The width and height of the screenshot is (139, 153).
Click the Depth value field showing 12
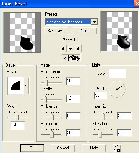(73, 98)
